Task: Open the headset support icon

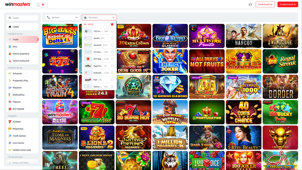Action: [x=250, y=4]
